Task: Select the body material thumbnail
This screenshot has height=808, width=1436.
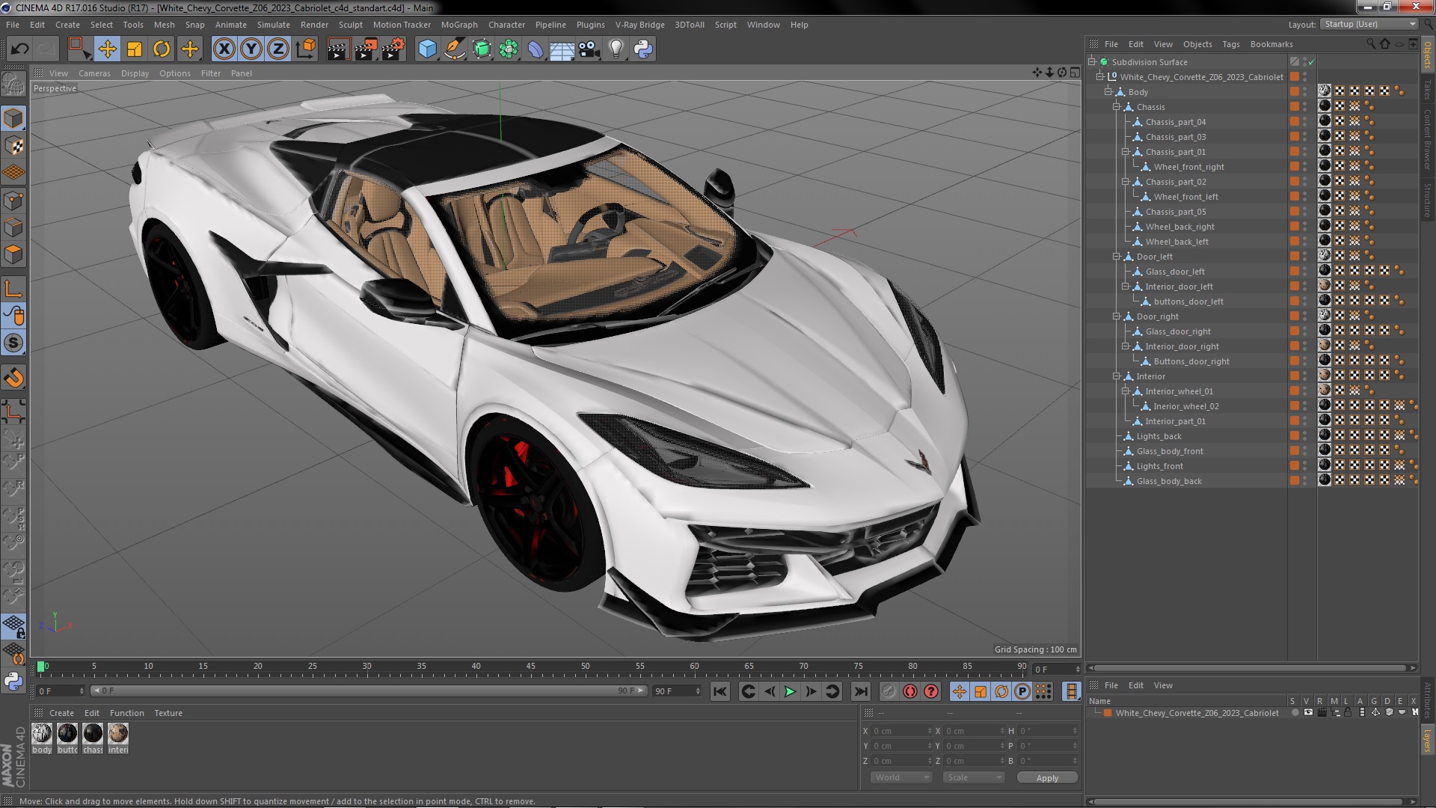Action: click(x=42, y=733)
